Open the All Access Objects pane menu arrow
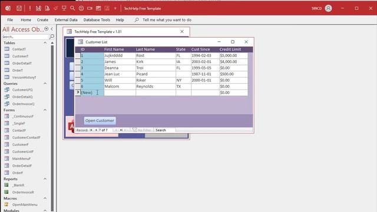The height and width of the screenshot is (212, 377). (x=47, y=29)
